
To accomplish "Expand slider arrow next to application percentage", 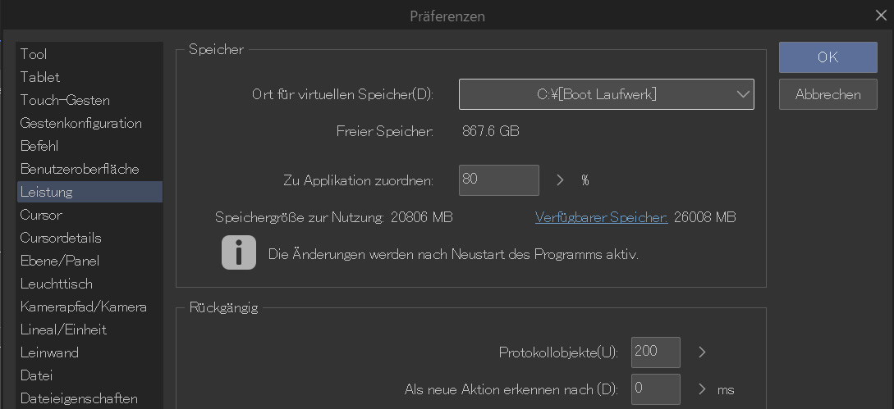I will [561, 180].
